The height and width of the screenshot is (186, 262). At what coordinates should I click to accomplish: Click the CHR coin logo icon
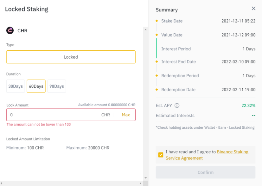click(x=10, y=30)
